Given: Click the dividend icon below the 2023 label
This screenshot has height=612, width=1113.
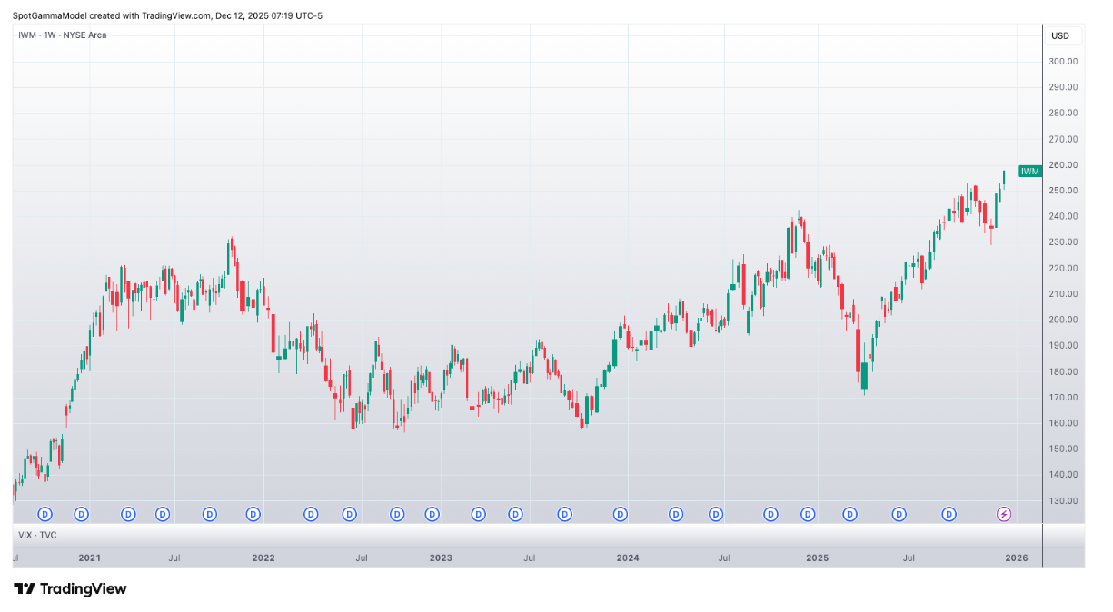Looking at the screenshot, I should 432,514.
